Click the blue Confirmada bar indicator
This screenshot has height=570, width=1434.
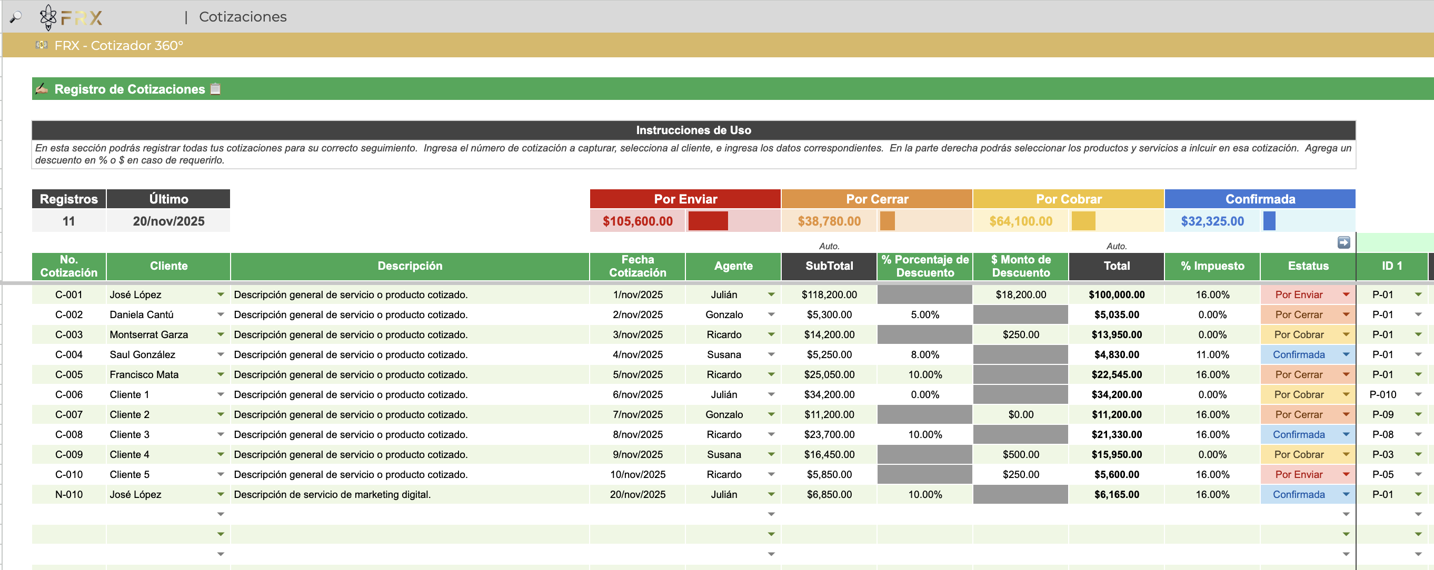coord(1269,221)
